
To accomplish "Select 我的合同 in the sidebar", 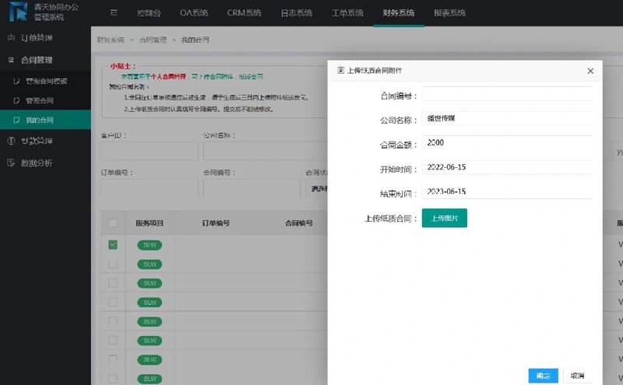I will tap(45, 120).
